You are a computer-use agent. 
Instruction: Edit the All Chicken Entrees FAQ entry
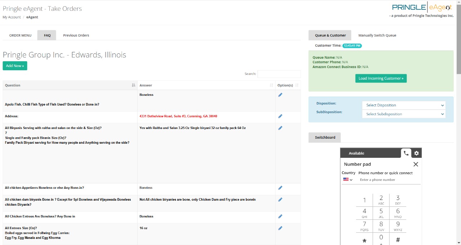(x=280, y=217)
